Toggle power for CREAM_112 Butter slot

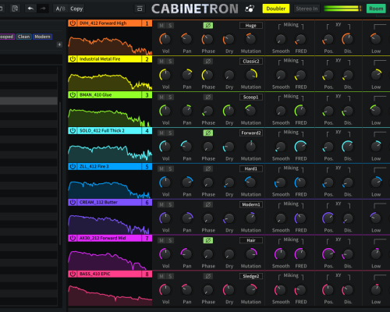click(x=73, y=202)
